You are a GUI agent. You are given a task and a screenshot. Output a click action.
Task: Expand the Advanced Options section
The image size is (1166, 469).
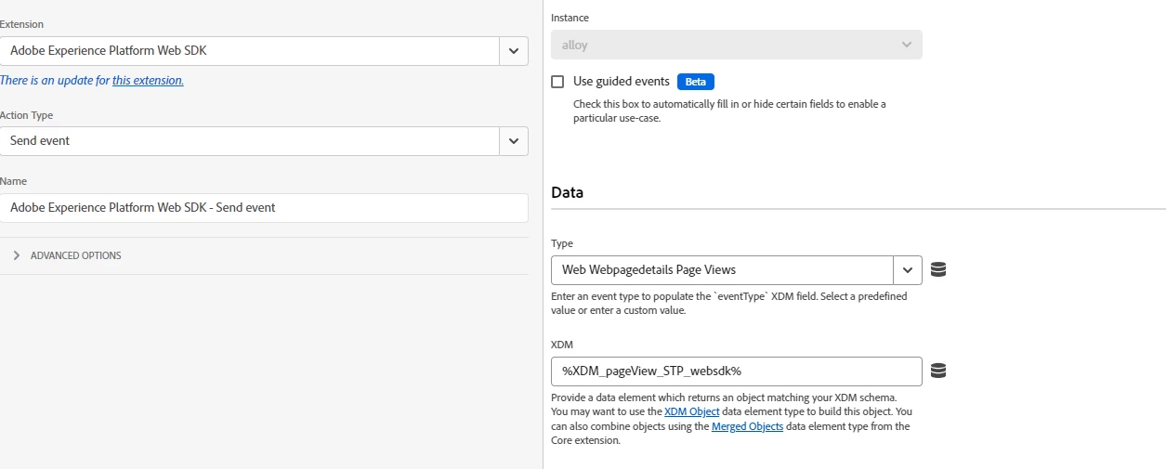pyautogui.click(x=17, y=255)
